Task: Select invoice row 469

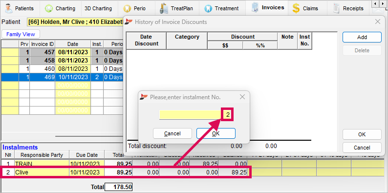Action: click(x=62, y=77)
